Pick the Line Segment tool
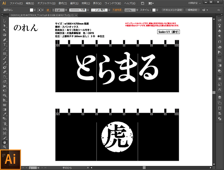 coord(5,49)
